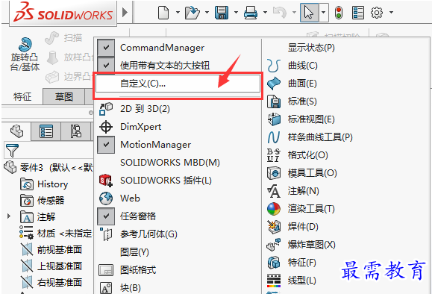The height and width of the screenshot is (294, 432).
Task: Expand the SOLIDWORKS menu arrow
Action: click(125, 13)
